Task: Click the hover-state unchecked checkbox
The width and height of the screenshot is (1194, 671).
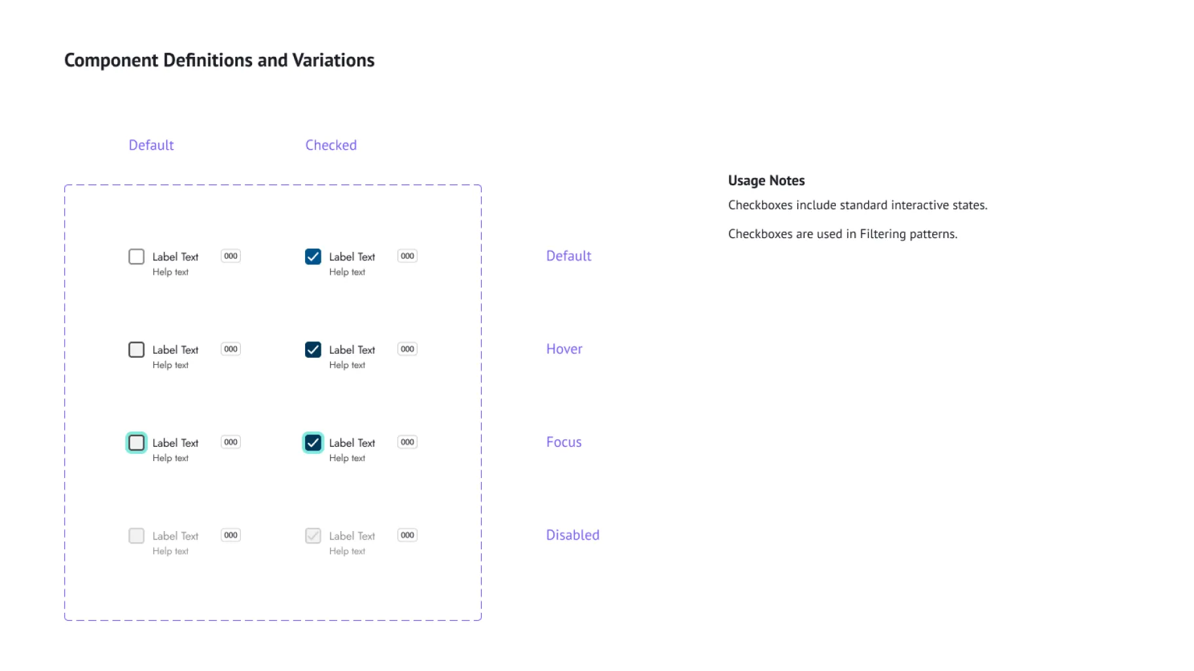Action: click(x=136, y=349)
